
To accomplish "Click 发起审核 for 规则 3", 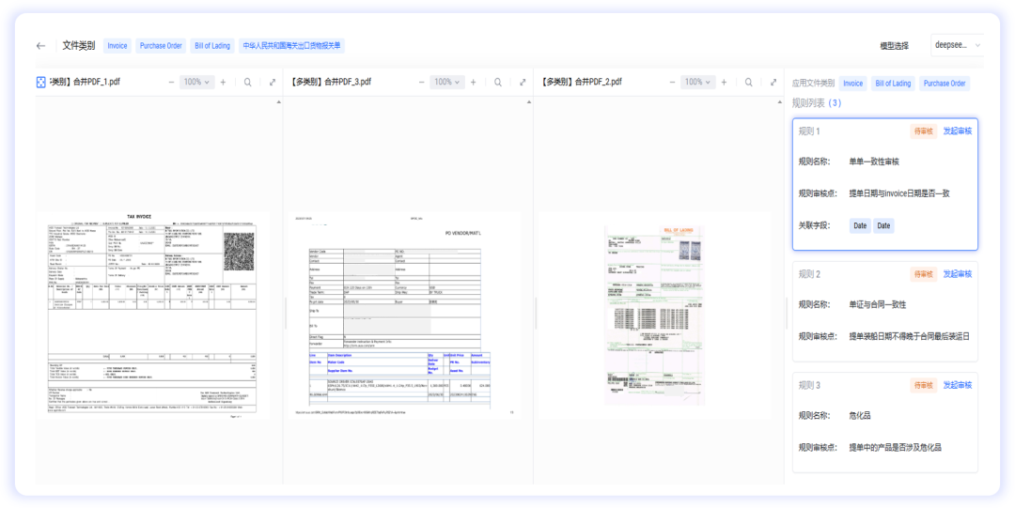I will [x=957, y=385].
